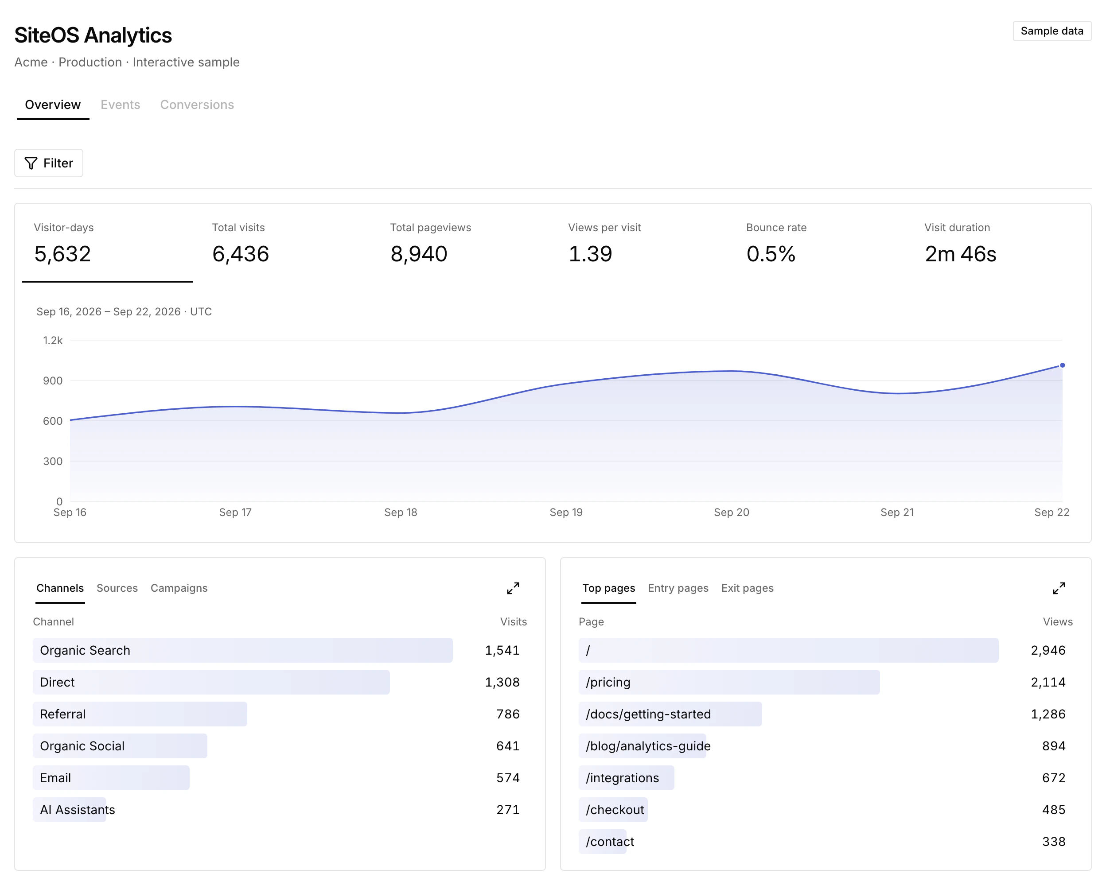Click the / home page row

pos(826,650)
